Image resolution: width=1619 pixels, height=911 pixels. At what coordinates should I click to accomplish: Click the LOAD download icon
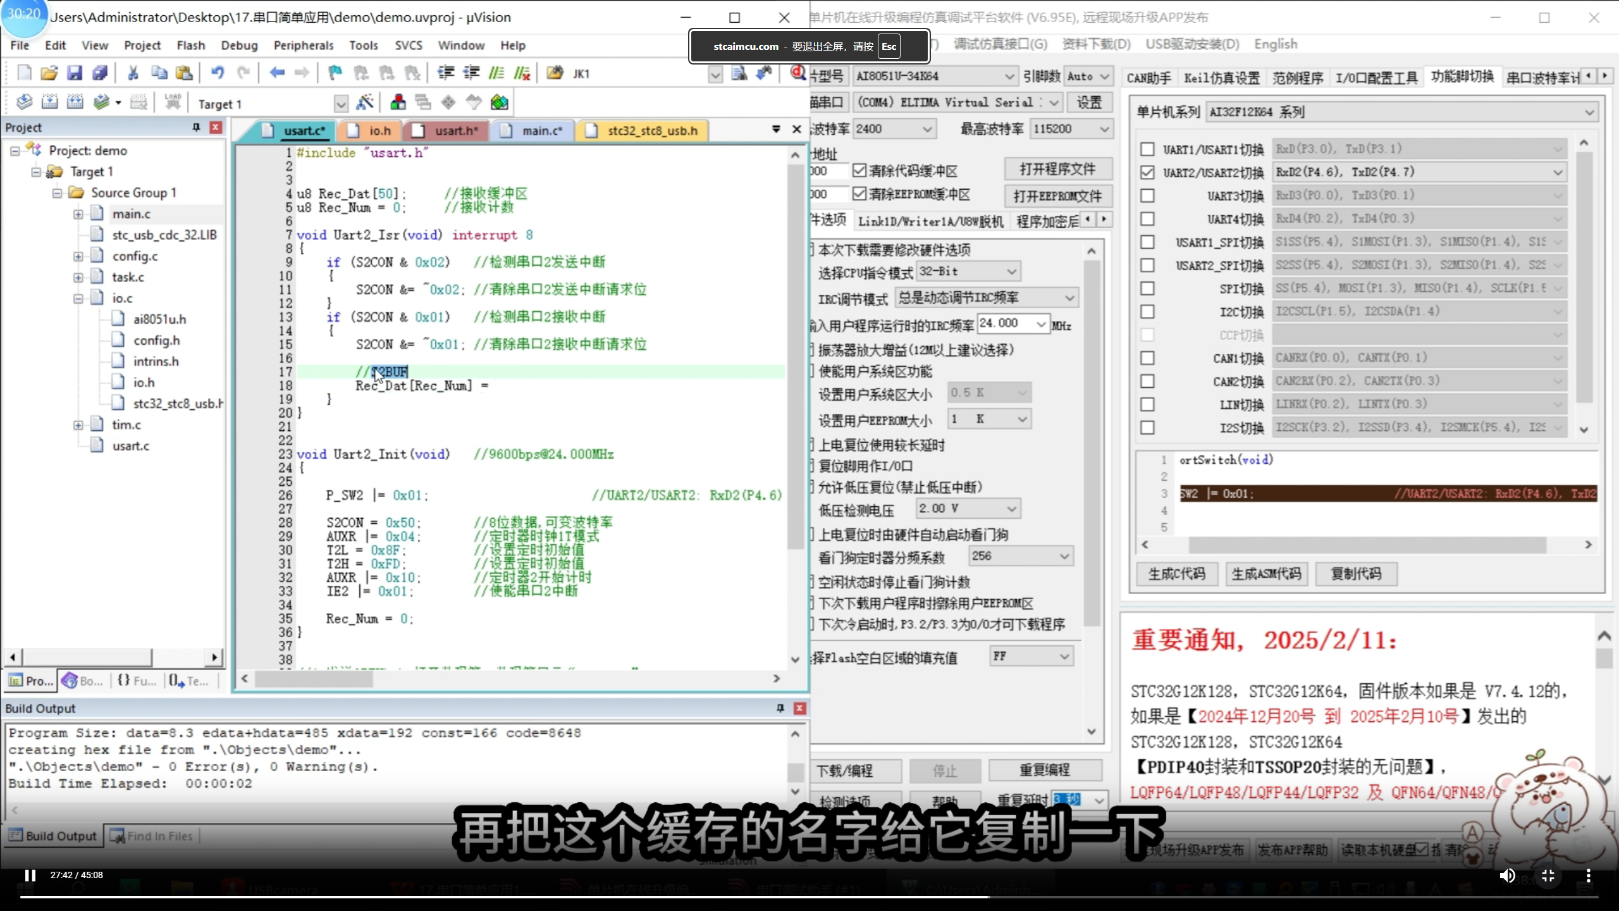pyautogui.click(x=172, y=101)
